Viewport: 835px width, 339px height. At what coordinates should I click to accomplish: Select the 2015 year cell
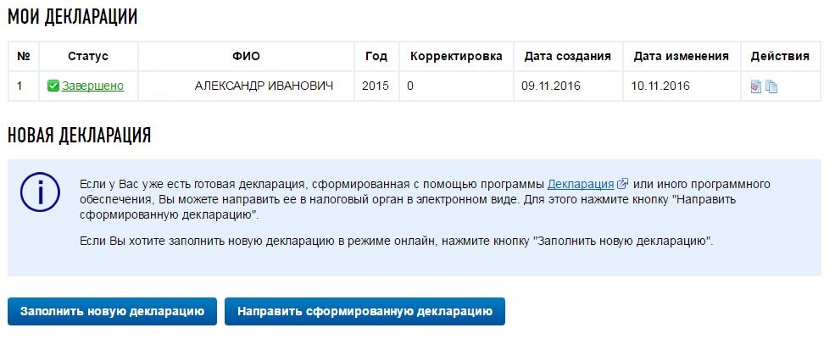(x=376, y=86)
